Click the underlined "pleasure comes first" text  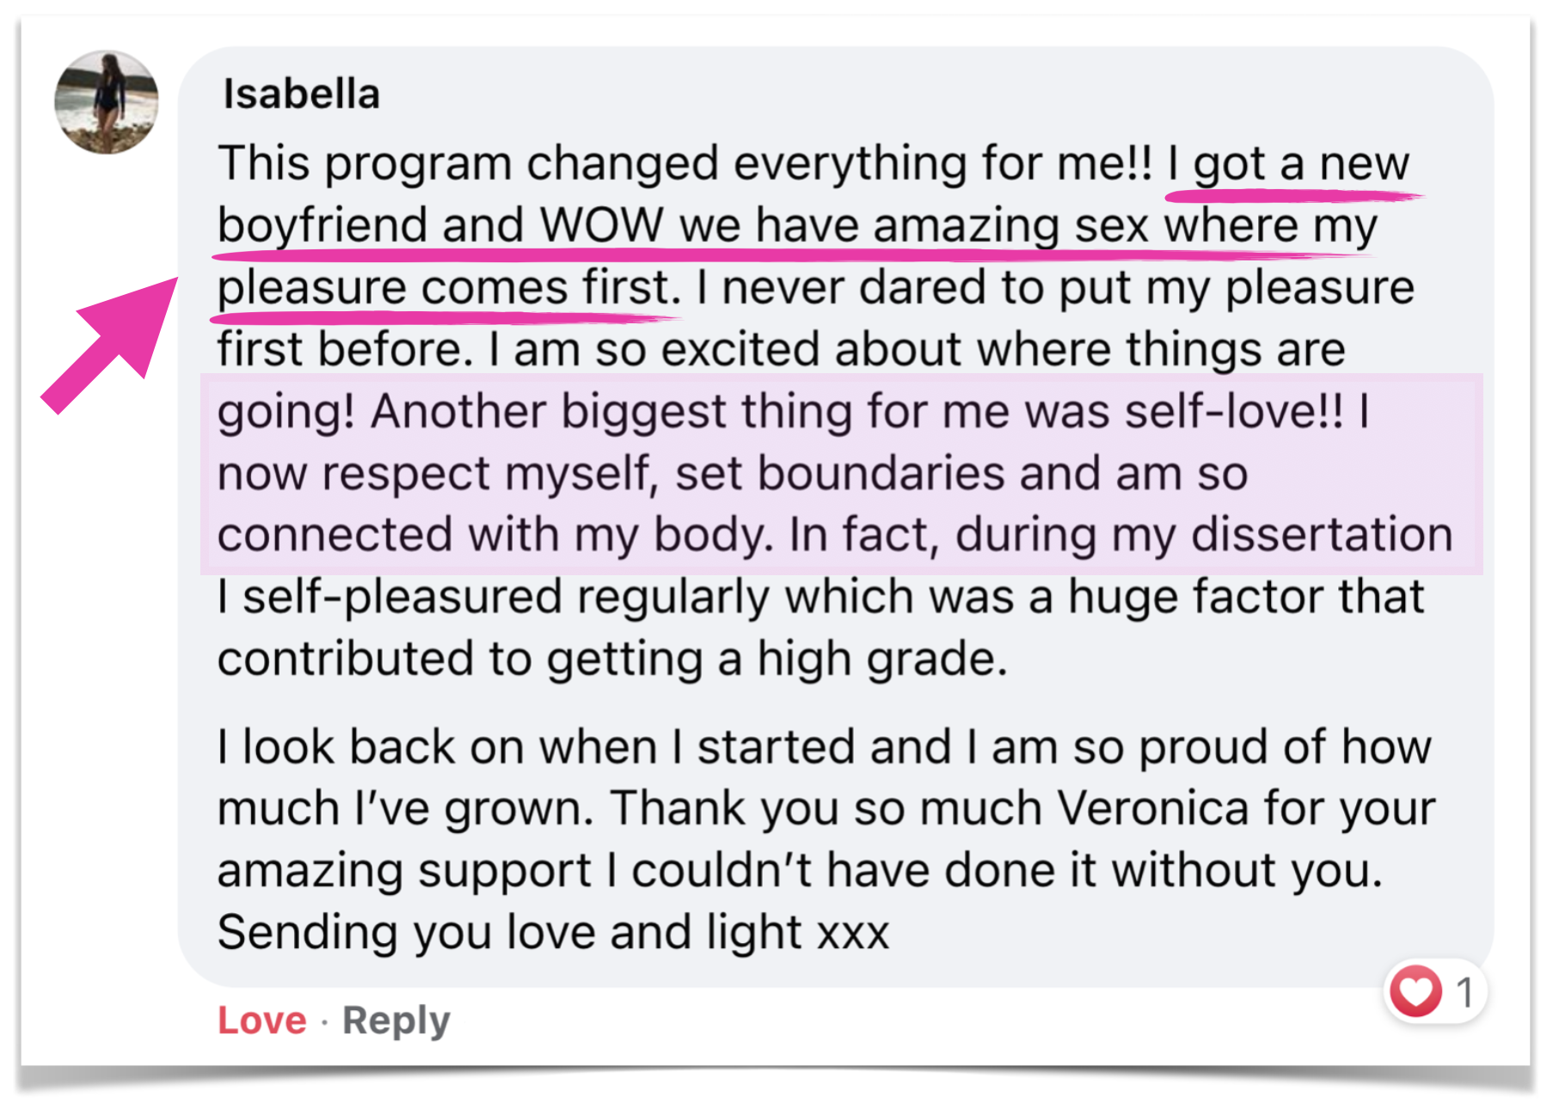(x=447, y=287)
